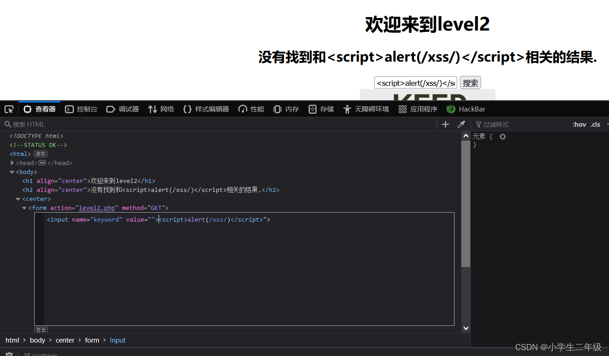Select the h1 欢迎来到level2 line

pyautogui.click(x=89, y=181)
